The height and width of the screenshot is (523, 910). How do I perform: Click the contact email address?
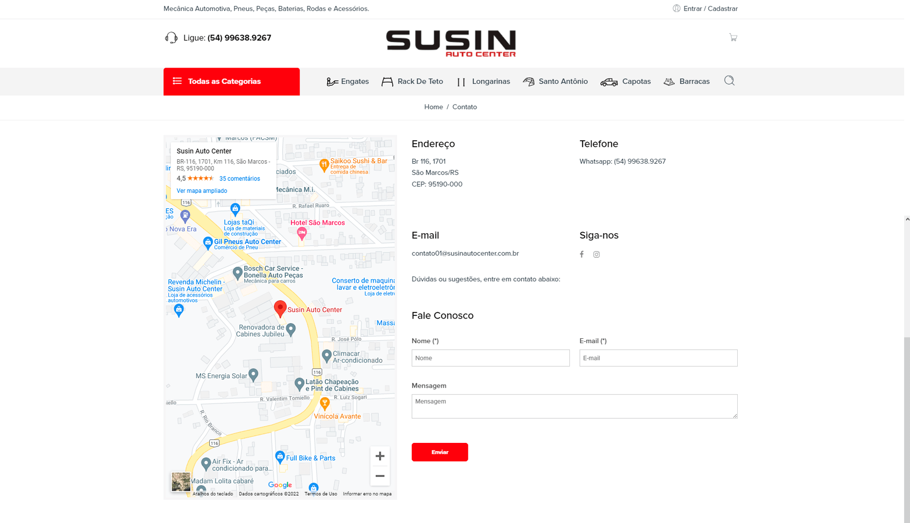pyautogui.click(x=465, y=253)
